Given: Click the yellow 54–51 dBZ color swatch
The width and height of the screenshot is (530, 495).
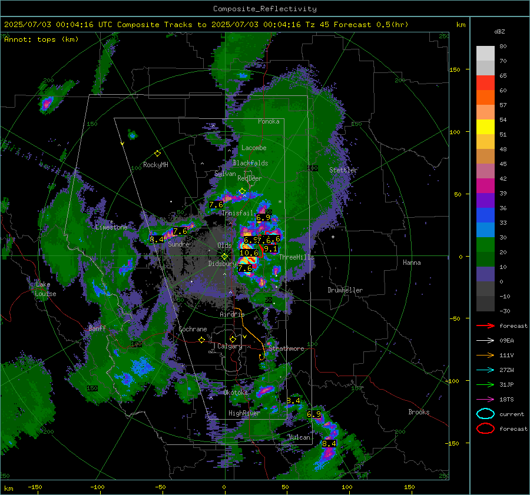Looking at the screenshot, I should coord(485,127).
